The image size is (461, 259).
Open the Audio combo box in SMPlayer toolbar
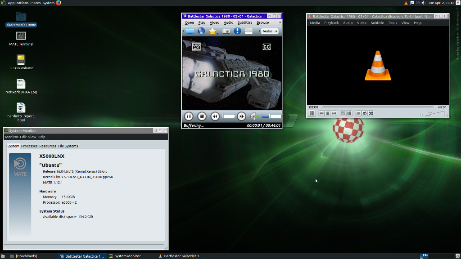click(270, 31)
